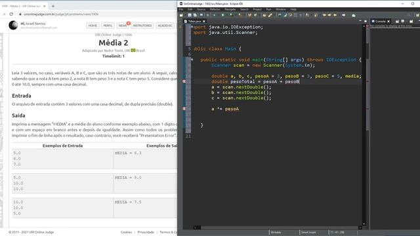The width and height of the screenshot is (420, 236).
Task: Click the browser forward arrow
Action: tap(3, 14)
